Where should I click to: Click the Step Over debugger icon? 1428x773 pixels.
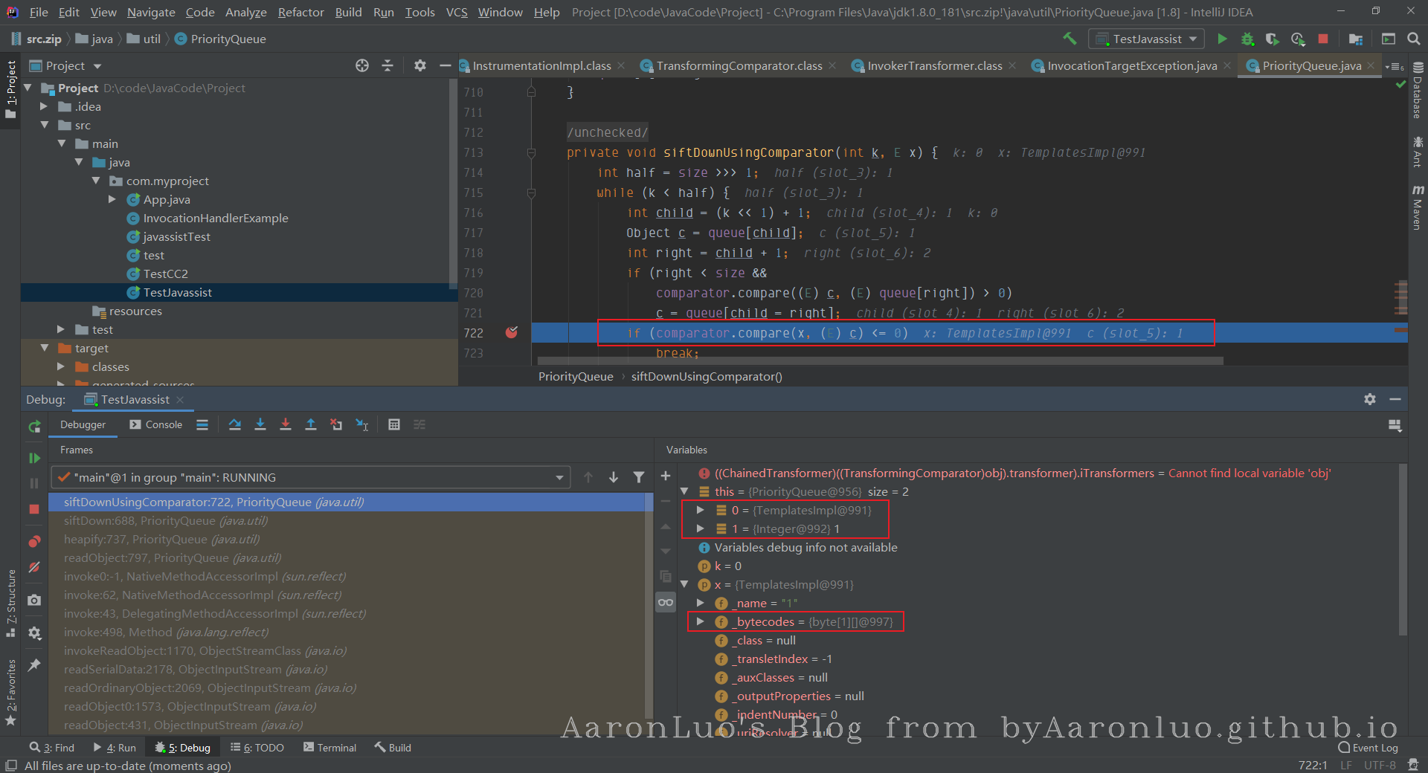tap(235, 424)
